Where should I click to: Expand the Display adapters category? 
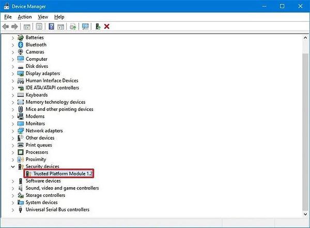(x=13, y=74)
